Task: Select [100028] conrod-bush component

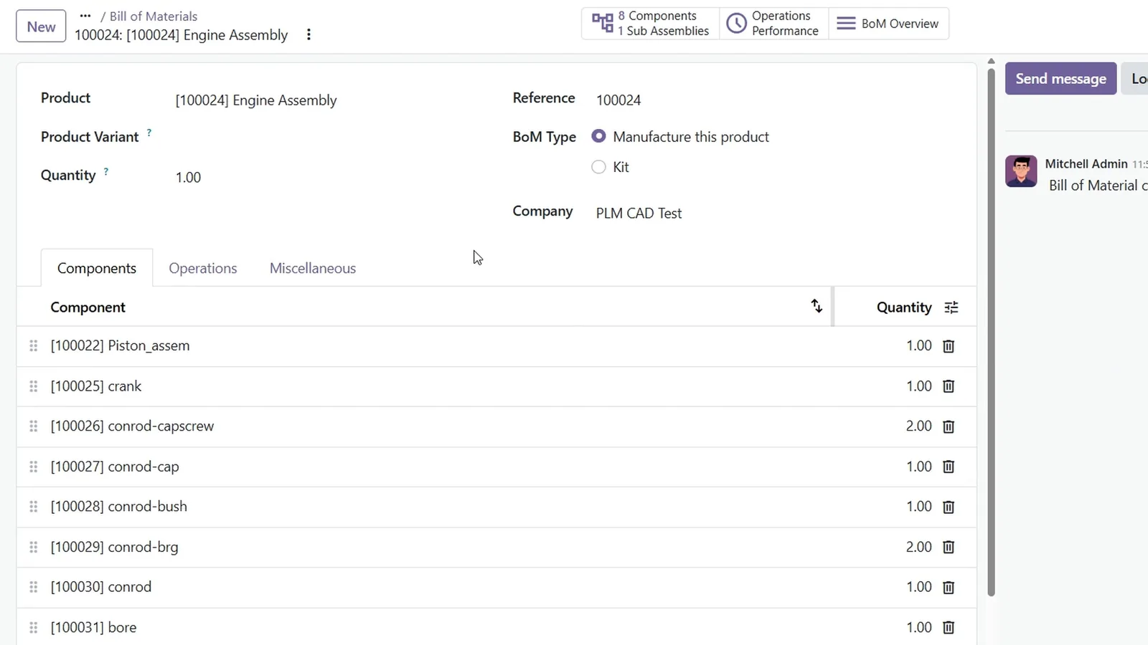Action: tap(118, 507)
